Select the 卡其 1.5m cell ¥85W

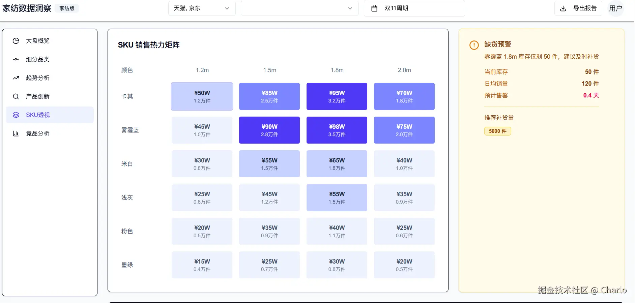point(269,96)
